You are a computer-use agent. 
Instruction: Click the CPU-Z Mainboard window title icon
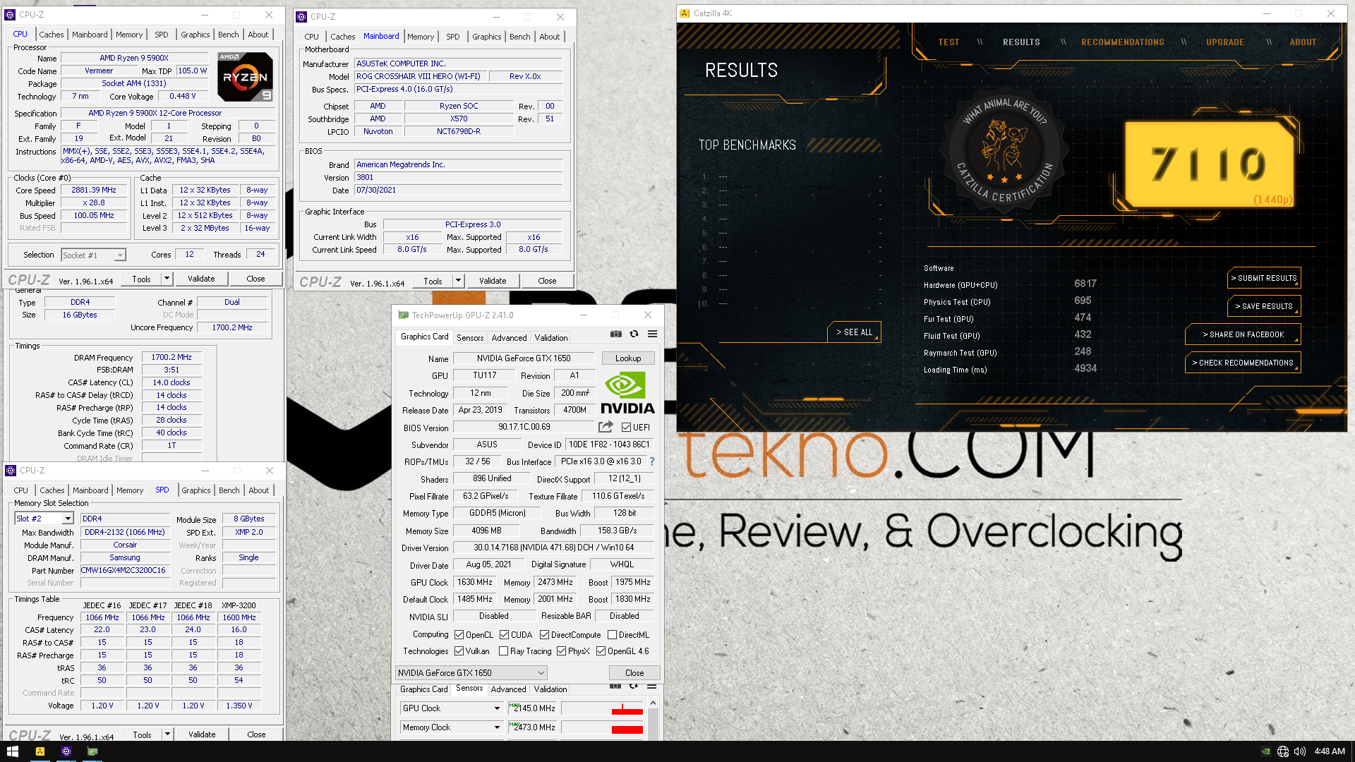pos(301,17)
